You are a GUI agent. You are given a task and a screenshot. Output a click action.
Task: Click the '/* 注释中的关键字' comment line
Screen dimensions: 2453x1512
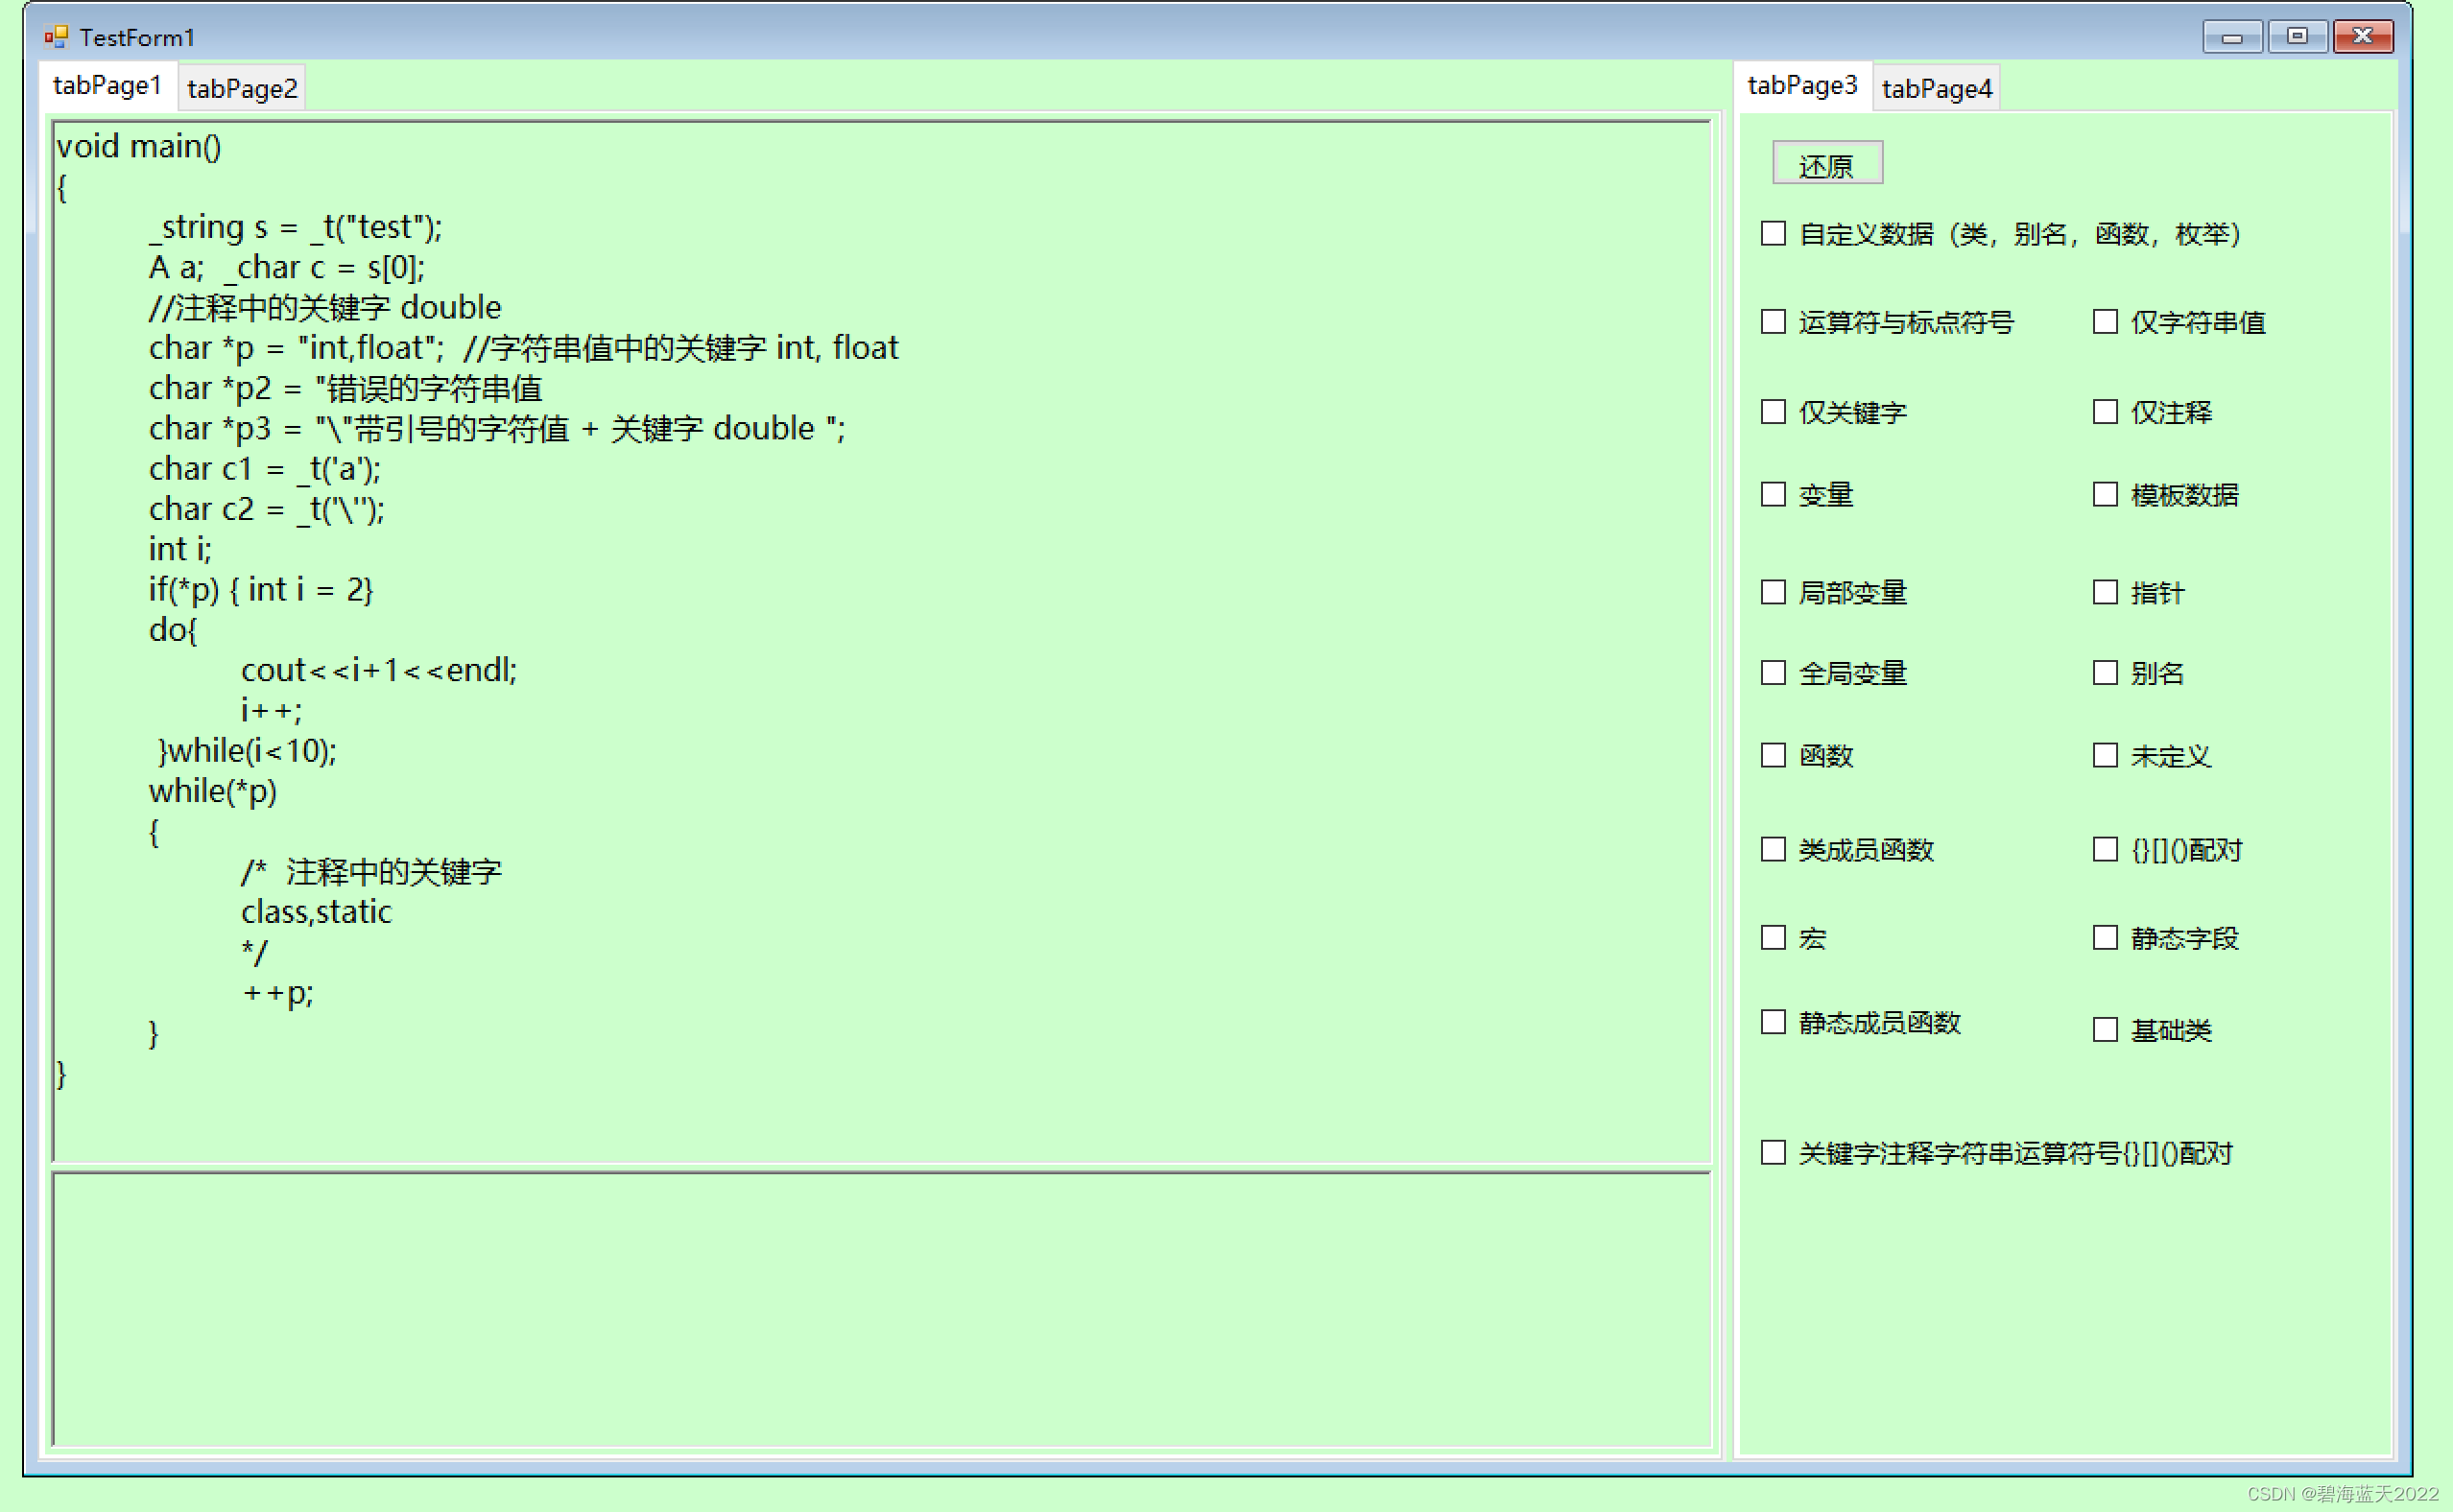[371, 872]
